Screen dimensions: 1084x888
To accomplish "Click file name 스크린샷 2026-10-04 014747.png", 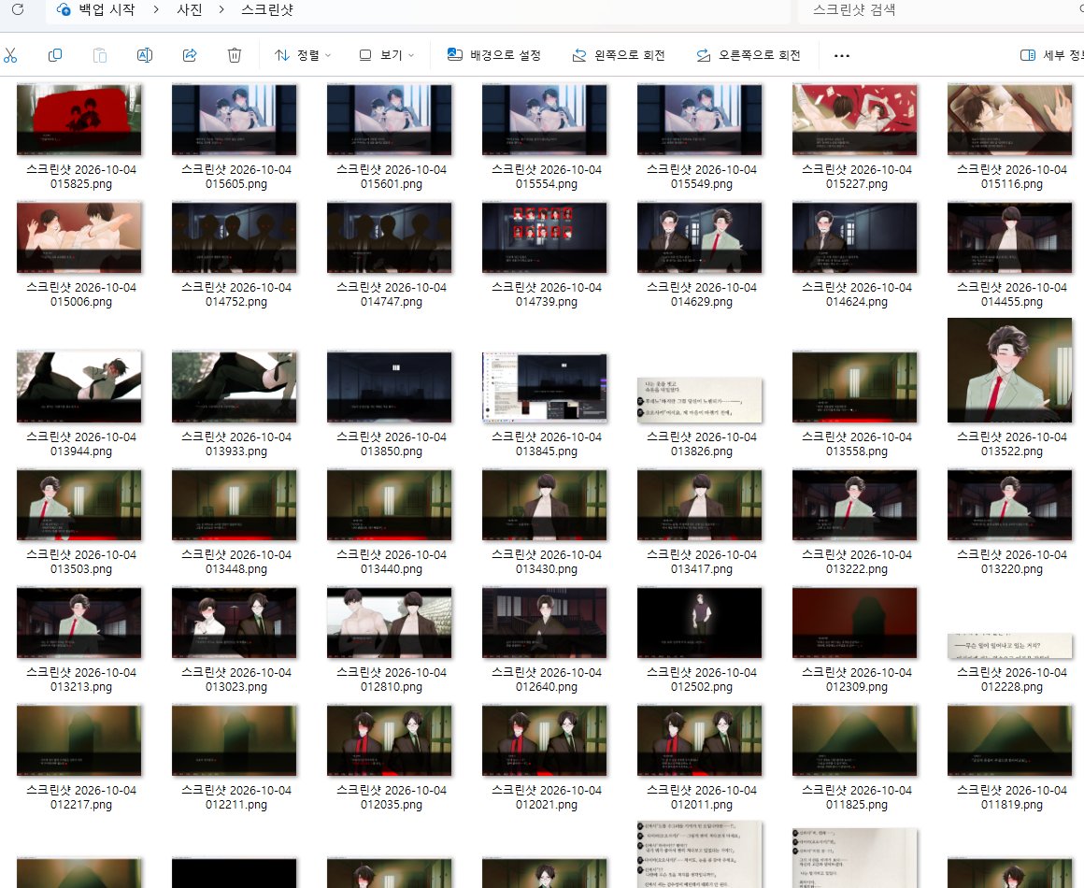I will [x=392, y=294].
